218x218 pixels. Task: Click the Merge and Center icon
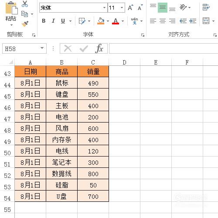coord(206,21)
